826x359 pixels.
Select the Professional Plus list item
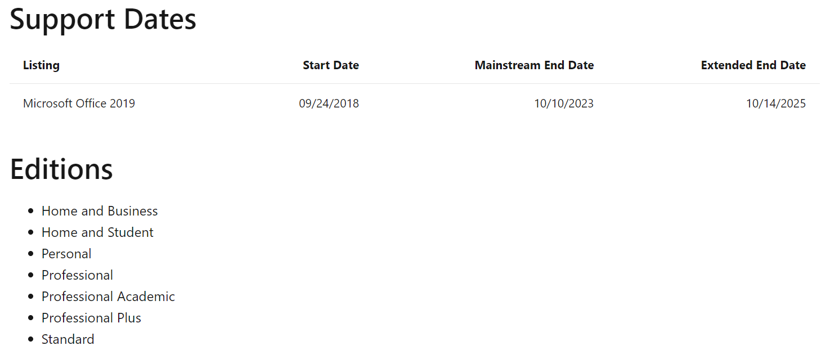pyautogui.click(x=91, y=318)
